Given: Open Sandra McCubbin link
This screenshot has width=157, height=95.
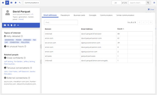Looking at the screenshot, I should pos(33,72).
